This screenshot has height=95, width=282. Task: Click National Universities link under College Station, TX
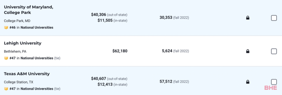[37, 89]
